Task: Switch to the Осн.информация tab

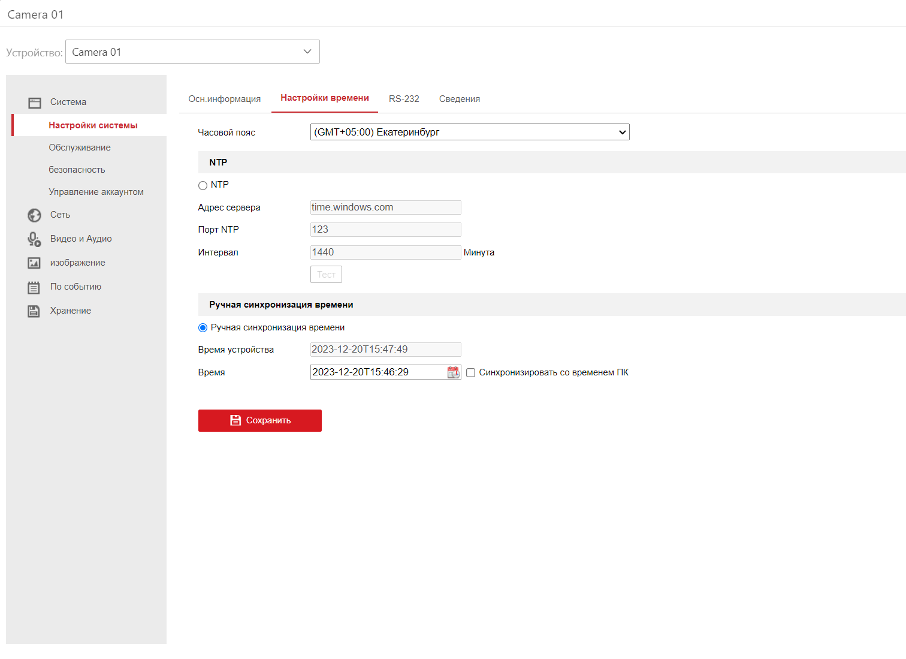Action: click(225, 99)
